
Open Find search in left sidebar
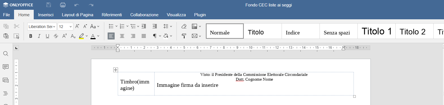(6, 53)
